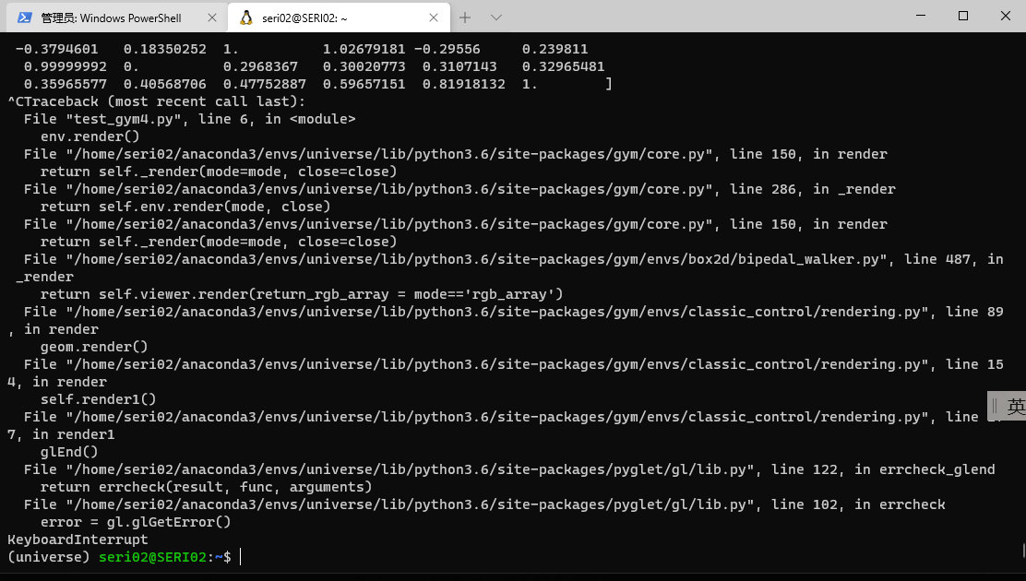Click the seri02@SERI02 prompt text
This screenshot has height=581, width=1026.
152,557
